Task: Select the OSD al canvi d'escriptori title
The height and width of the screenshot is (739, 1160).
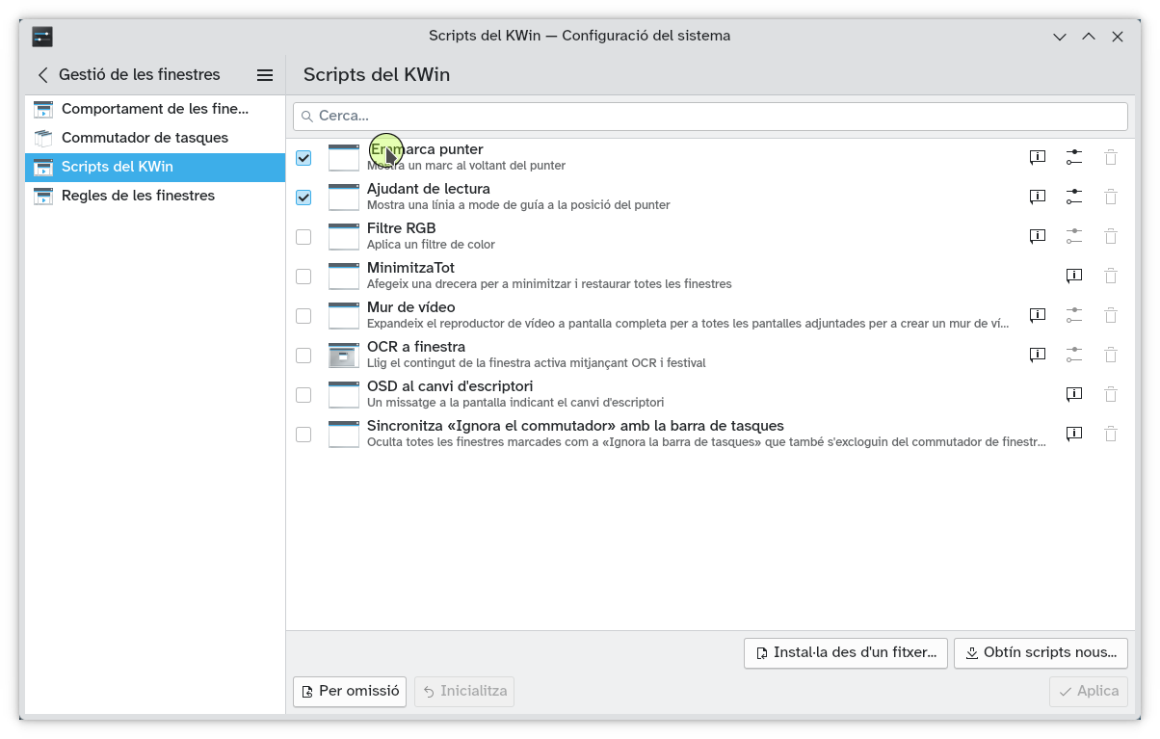Action: [450, 386]
